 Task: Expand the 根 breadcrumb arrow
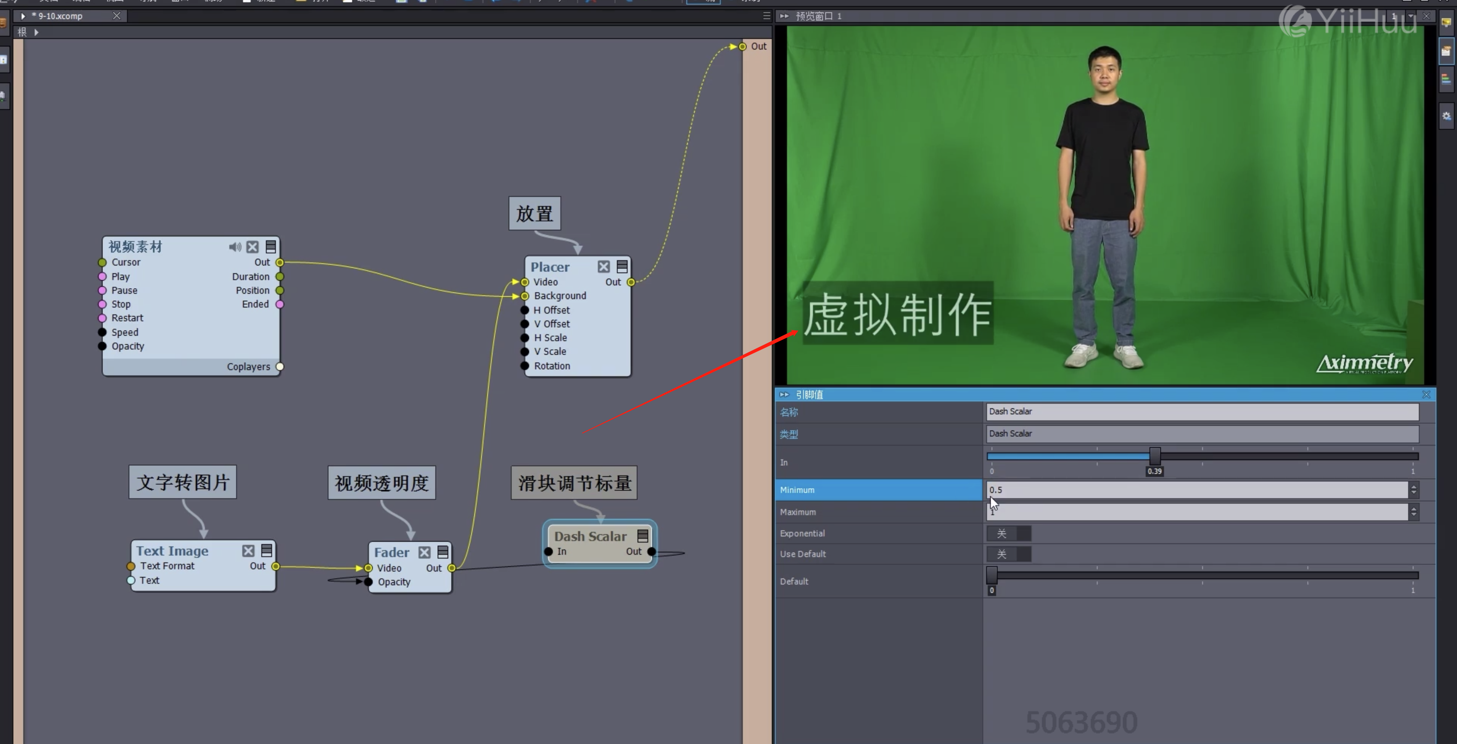[x=36, y=32]
